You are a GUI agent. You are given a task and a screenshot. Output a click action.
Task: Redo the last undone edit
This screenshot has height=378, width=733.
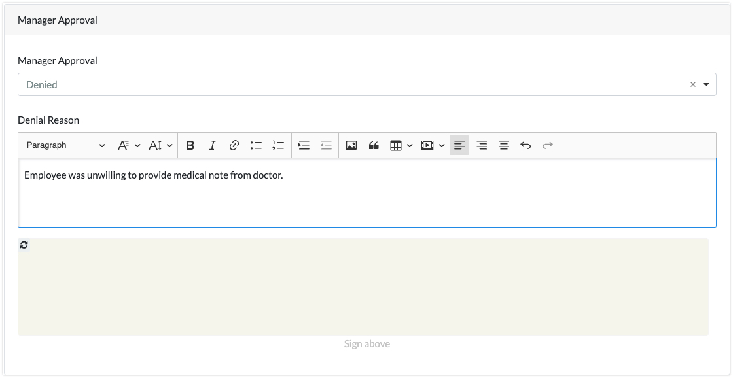(x=548, y=145)
